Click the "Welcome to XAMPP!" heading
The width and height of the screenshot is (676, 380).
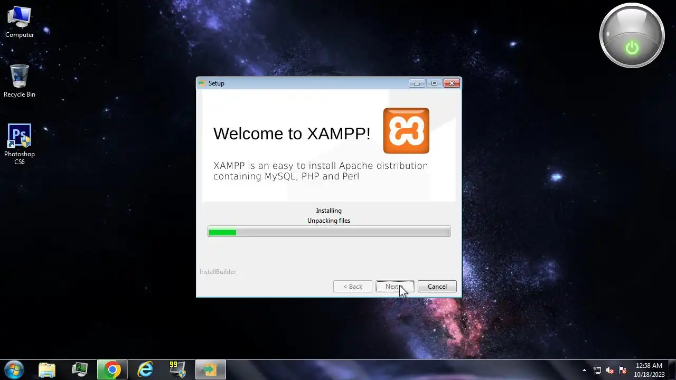292,134
